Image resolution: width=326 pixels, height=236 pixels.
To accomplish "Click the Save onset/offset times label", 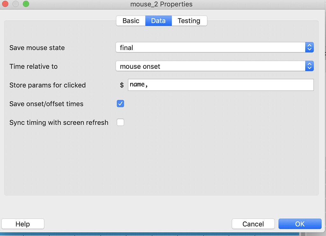I will (46, 104).
